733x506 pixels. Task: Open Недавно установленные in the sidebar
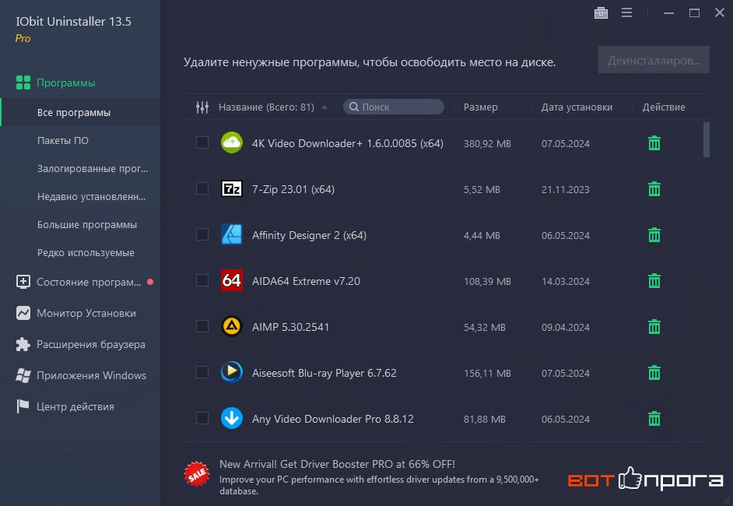[92, 196]
